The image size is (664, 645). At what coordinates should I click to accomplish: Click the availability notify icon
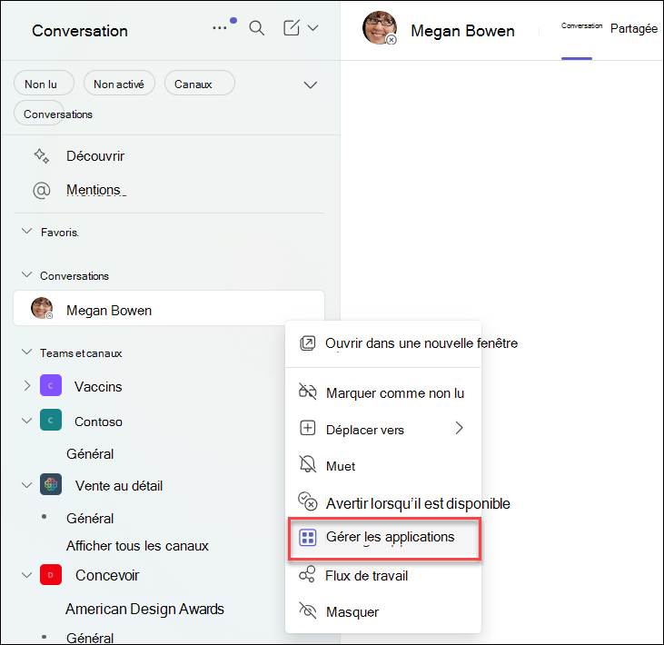[x=308, y=501]
